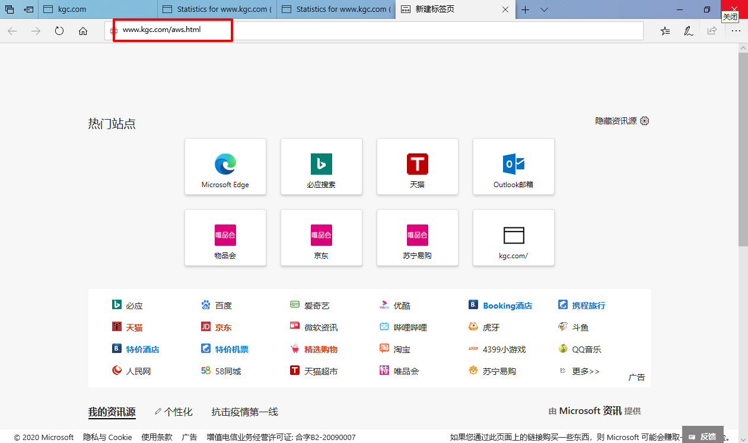748x443 pixels.
Task: Open the Microsoft Edge top site tile
Action: pyautogui.click(x=225, y=166)
